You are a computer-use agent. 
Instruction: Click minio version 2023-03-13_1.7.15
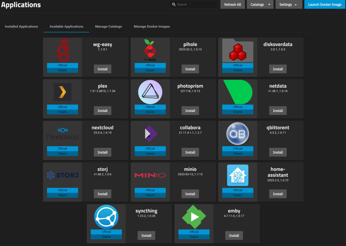(190, 174)
